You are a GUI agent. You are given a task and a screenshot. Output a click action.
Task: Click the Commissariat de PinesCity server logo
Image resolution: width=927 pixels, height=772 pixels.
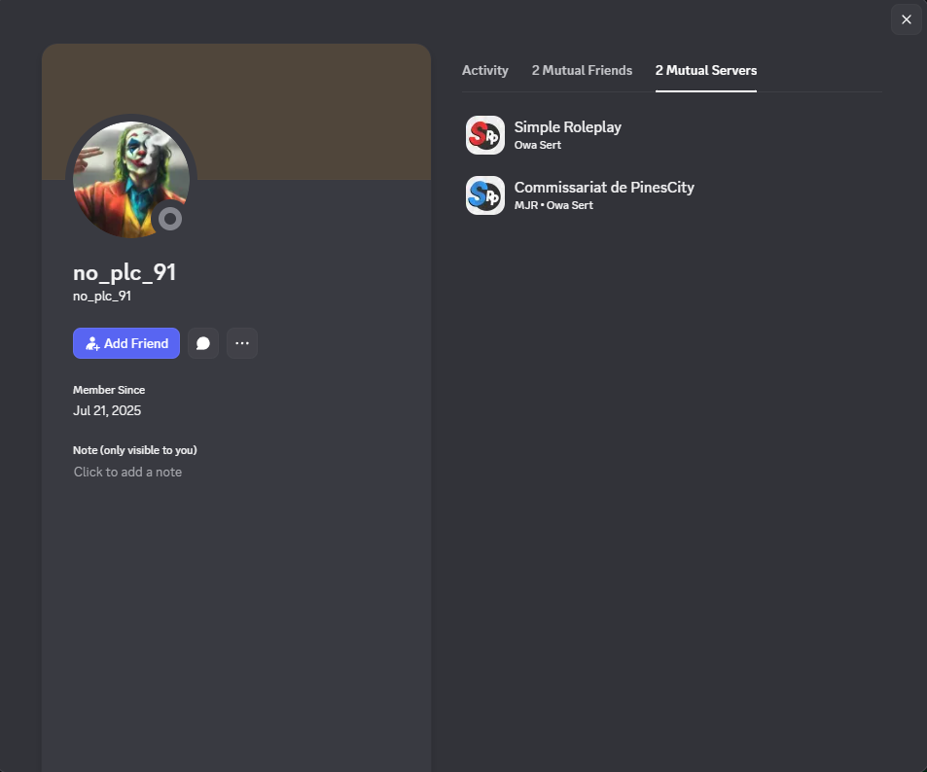coord(484,195)
